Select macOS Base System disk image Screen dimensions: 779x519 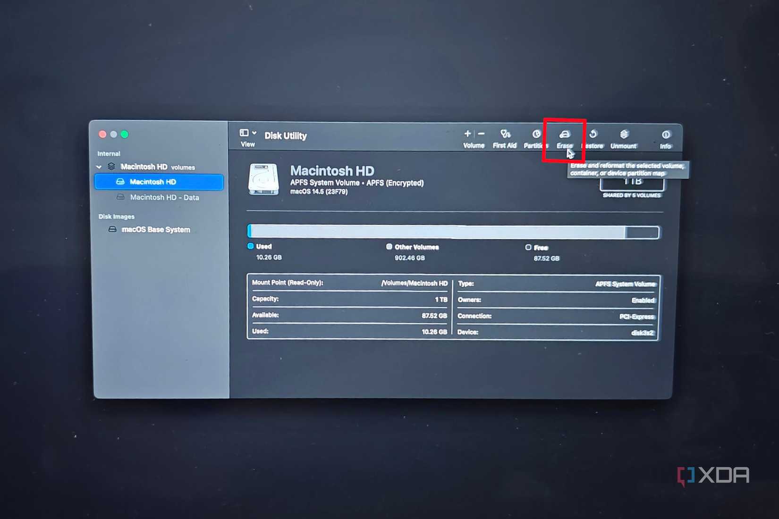(156, 230)
